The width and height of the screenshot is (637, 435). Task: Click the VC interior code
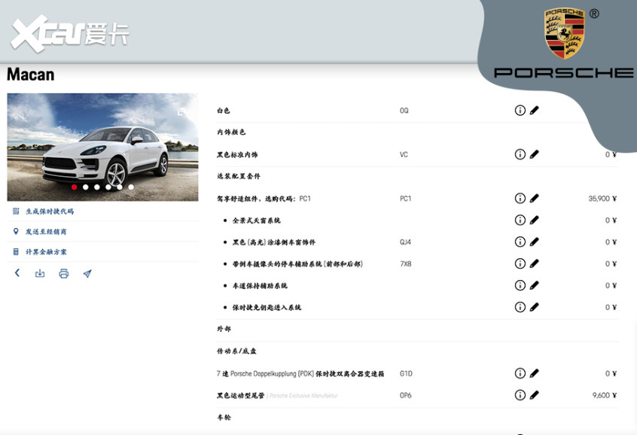(x=404, y=154)
